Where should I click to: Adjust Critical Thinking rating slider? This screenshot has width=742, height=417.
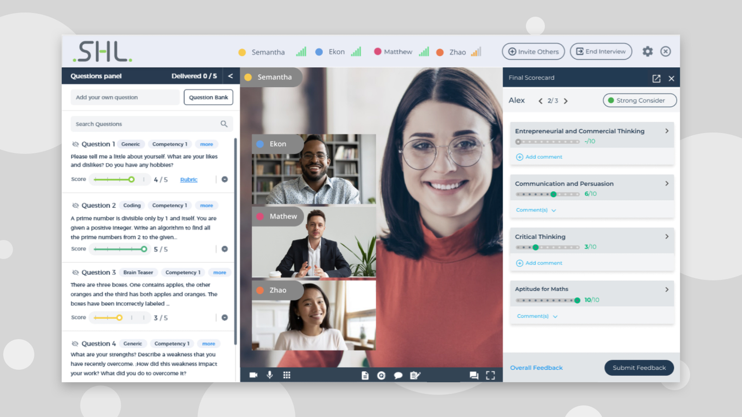click(548, 247)
